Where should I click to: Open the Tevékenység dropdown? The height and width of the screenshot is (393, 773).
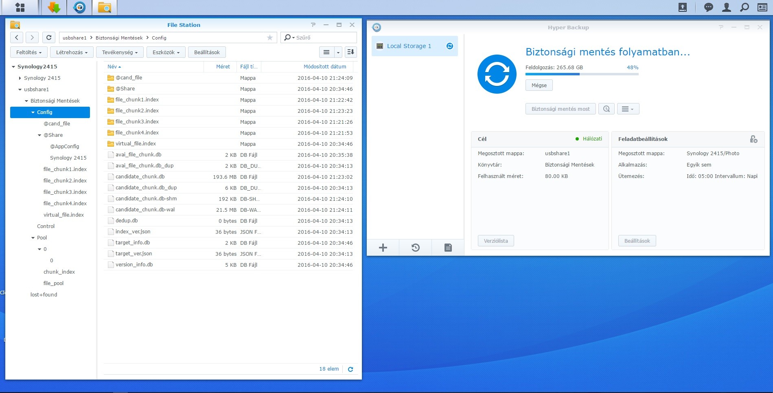pos(120,52)
